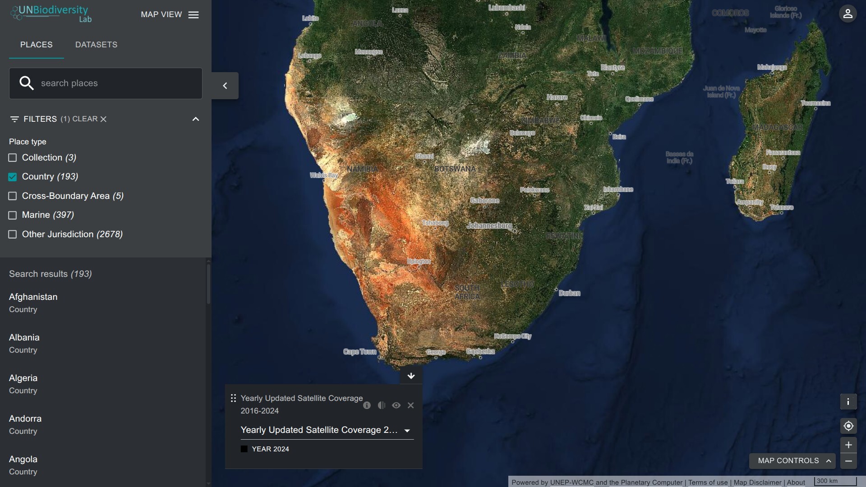866x487 pixels.
Task: Check the Other Jurisdiction filter
Action: (x=13, y=234)
